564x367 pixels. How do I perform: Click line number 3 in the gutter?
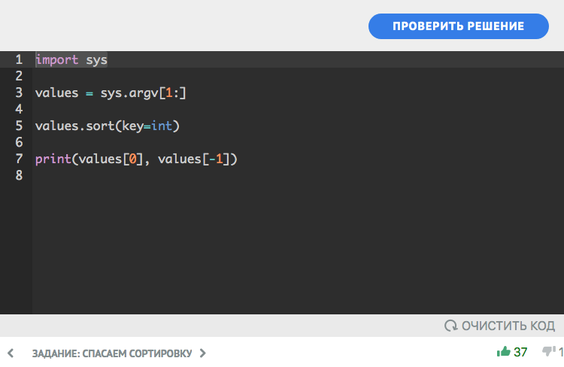click(x=19, y=93)
